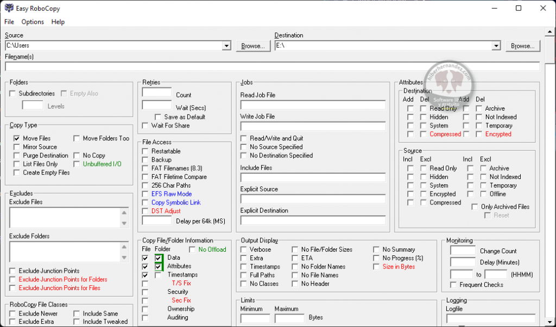
Task: Enable Wait For Share checkbox
Action: [x=145, y=126]
